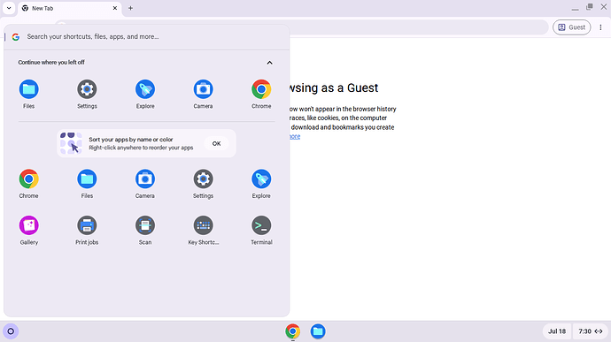
Task: Click the launcher button on the shelf
Action: (x=11, y=331)
